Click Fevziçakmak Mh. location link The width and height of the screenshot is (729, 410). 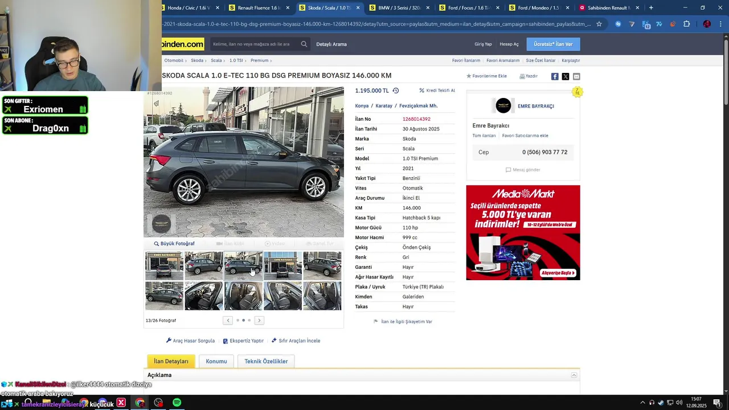418,106
